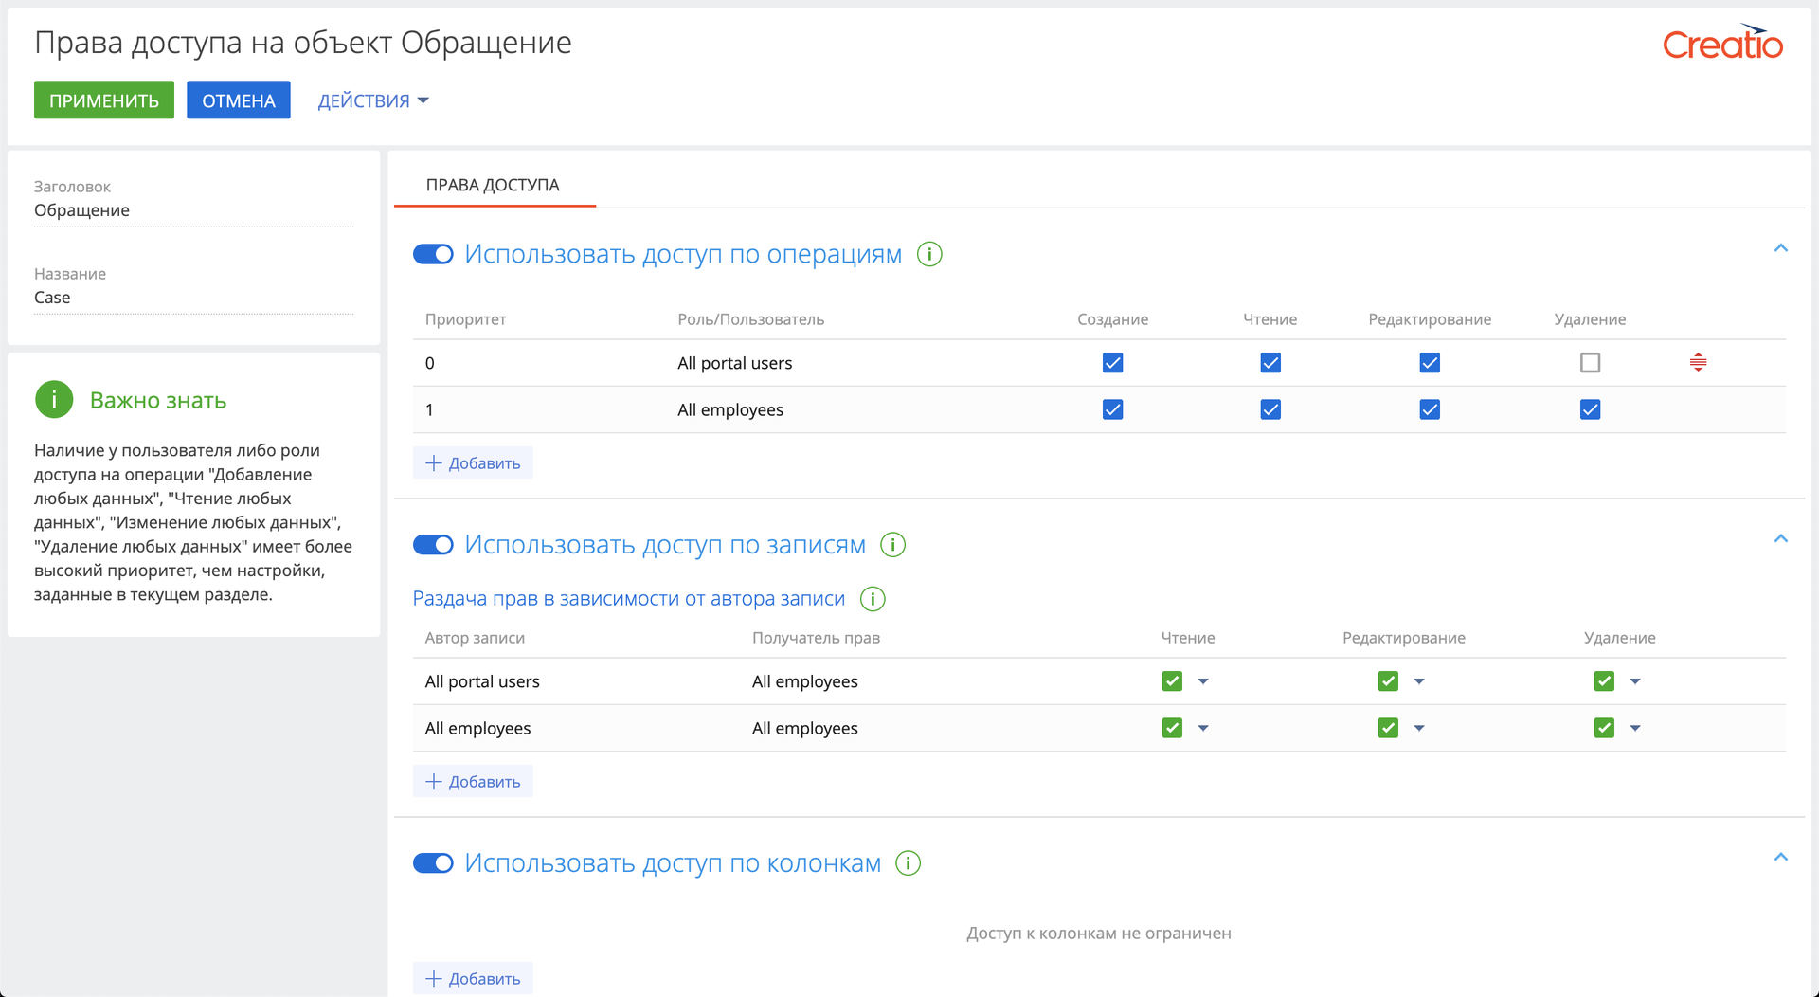The image size is (1819, 997).
Task: Switch to the ПРАВА ДОСТУПА tab
Action: [493, 185]
